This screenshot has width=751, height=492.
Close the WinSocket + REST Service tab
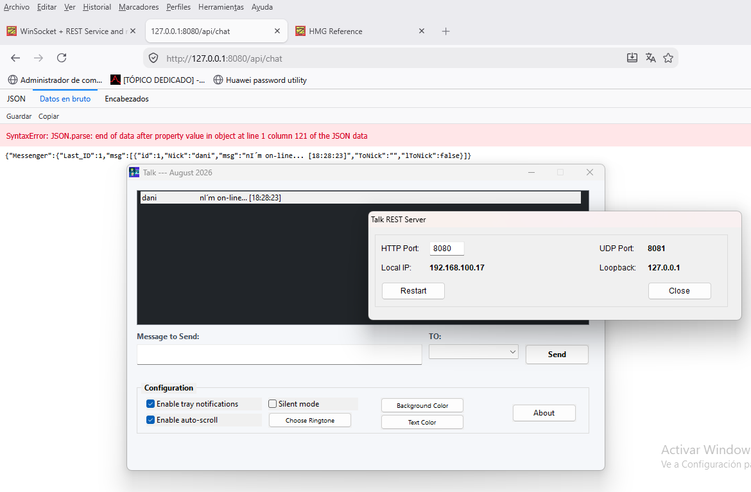click(x=133, y=31)
